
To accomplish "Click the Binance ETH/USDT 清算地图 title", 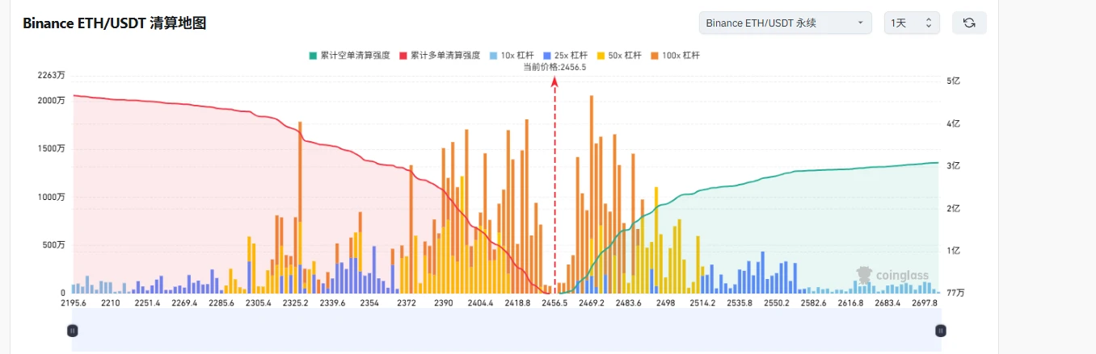I will point(115,23).
